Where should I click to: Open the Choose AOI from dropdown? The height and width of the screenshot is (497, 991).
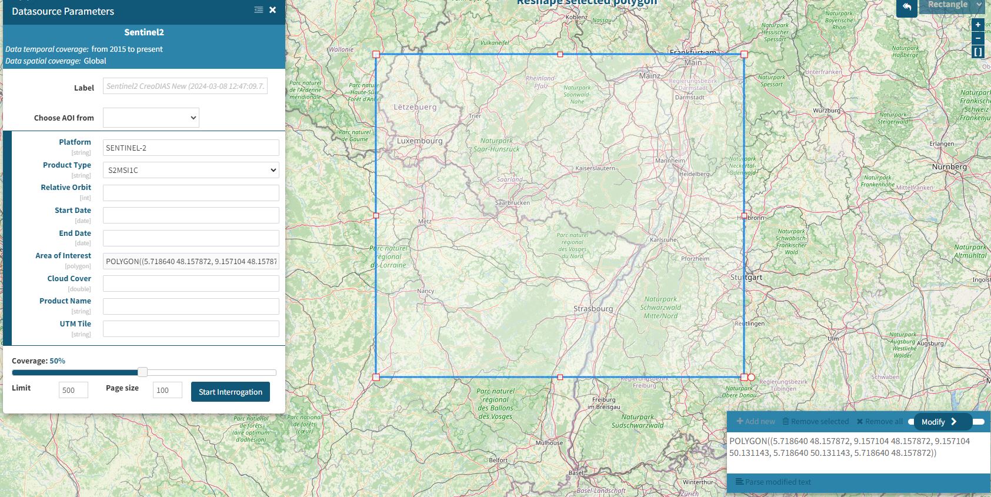tap(151, 118)
